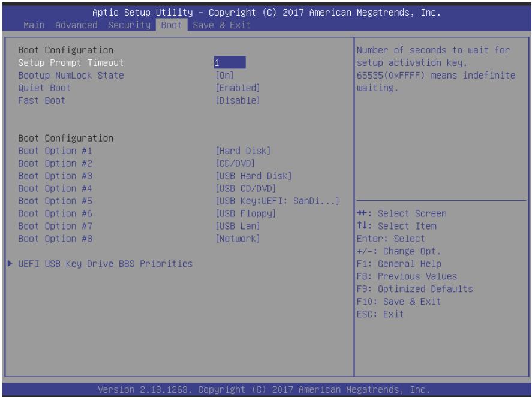Open Boot Option #1 Hard Disk dropdown
The width and height of the screenshot is (532, 397).
(244, 151)
